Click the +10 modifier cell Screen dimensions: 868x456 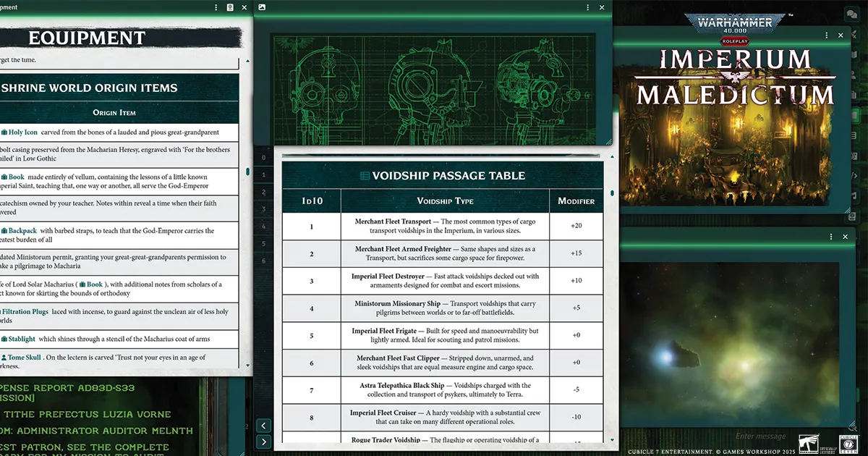tap(576, 282)
